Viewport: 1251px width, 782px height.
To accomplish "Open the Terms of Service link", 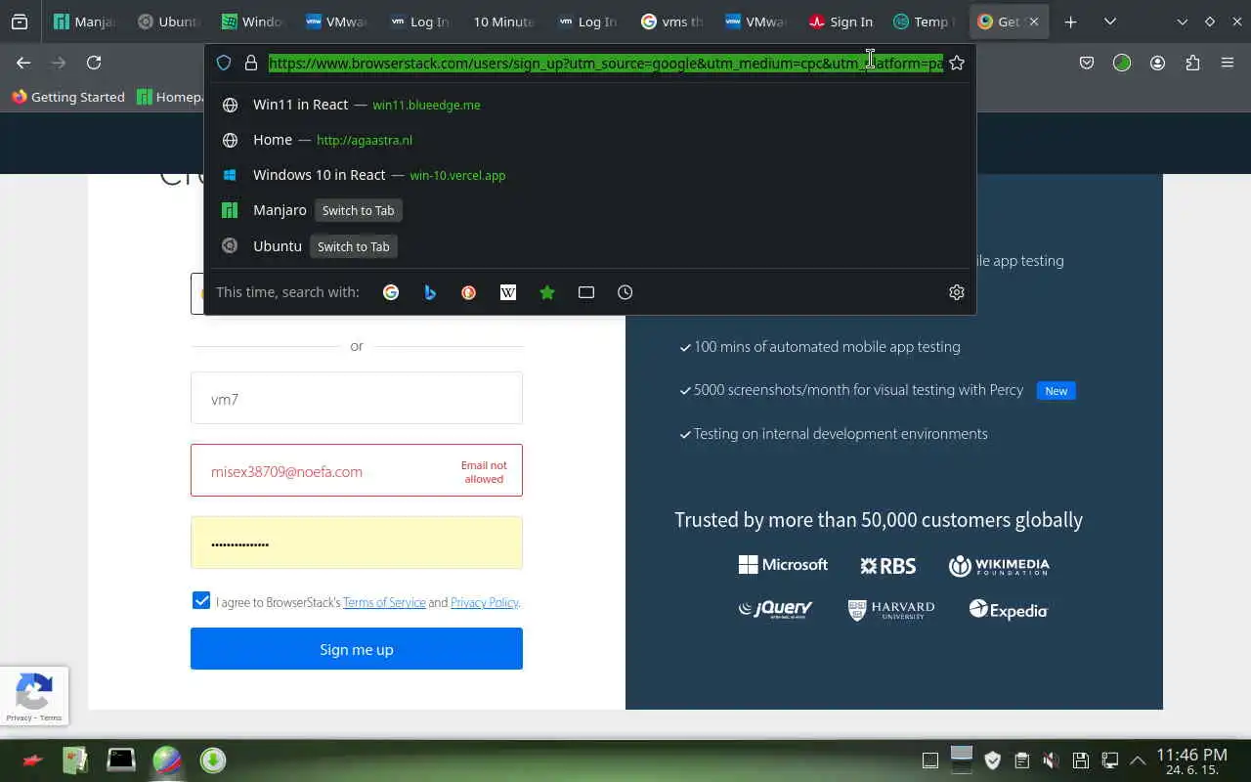I will tap(384, 602).
